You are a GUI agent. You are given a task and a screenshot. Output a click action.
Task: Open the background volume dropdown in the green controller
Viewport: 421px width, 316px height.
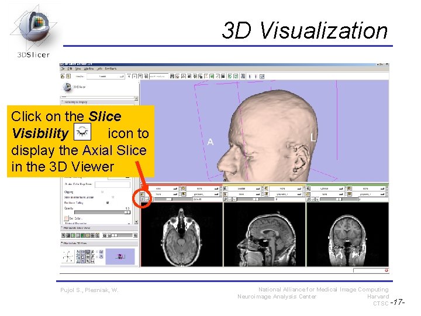pyautogui.click(x=369, y=194)
